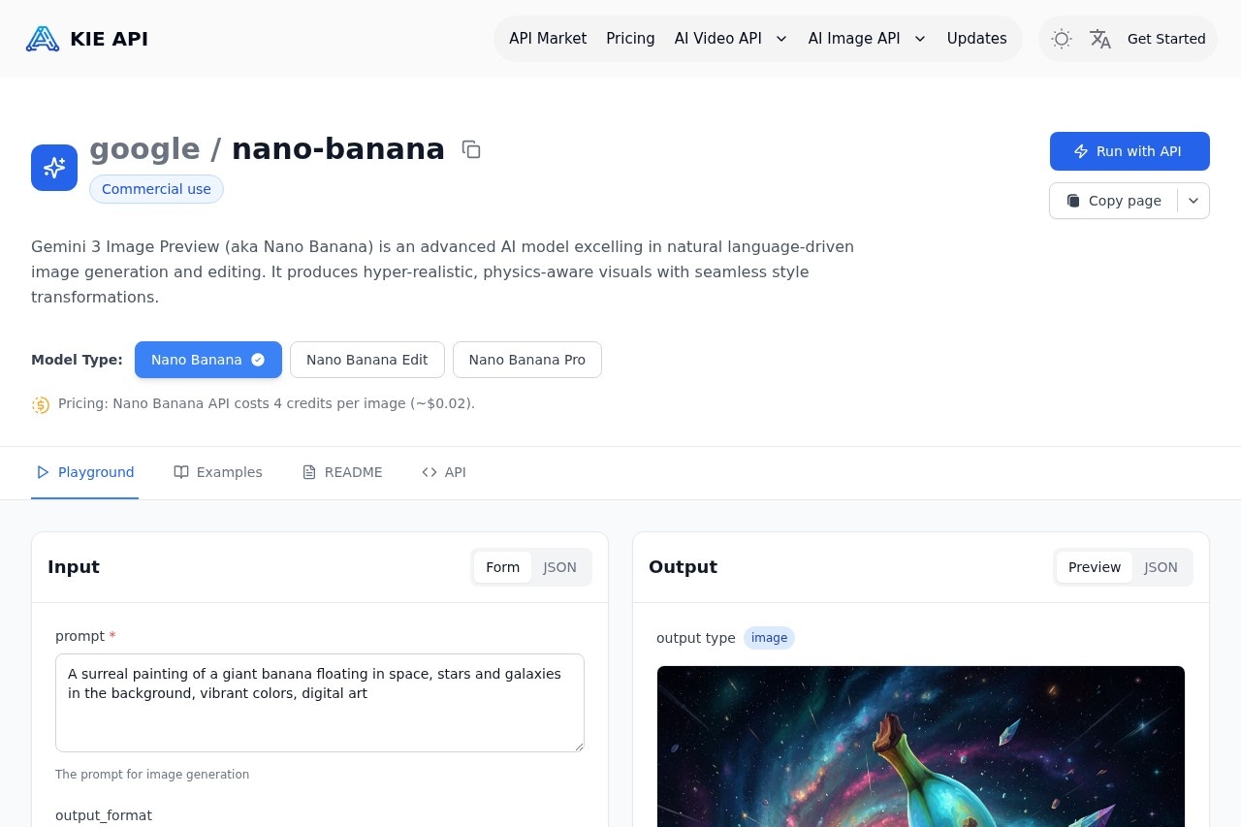Click the Run with API button

tap(1130, 151)
